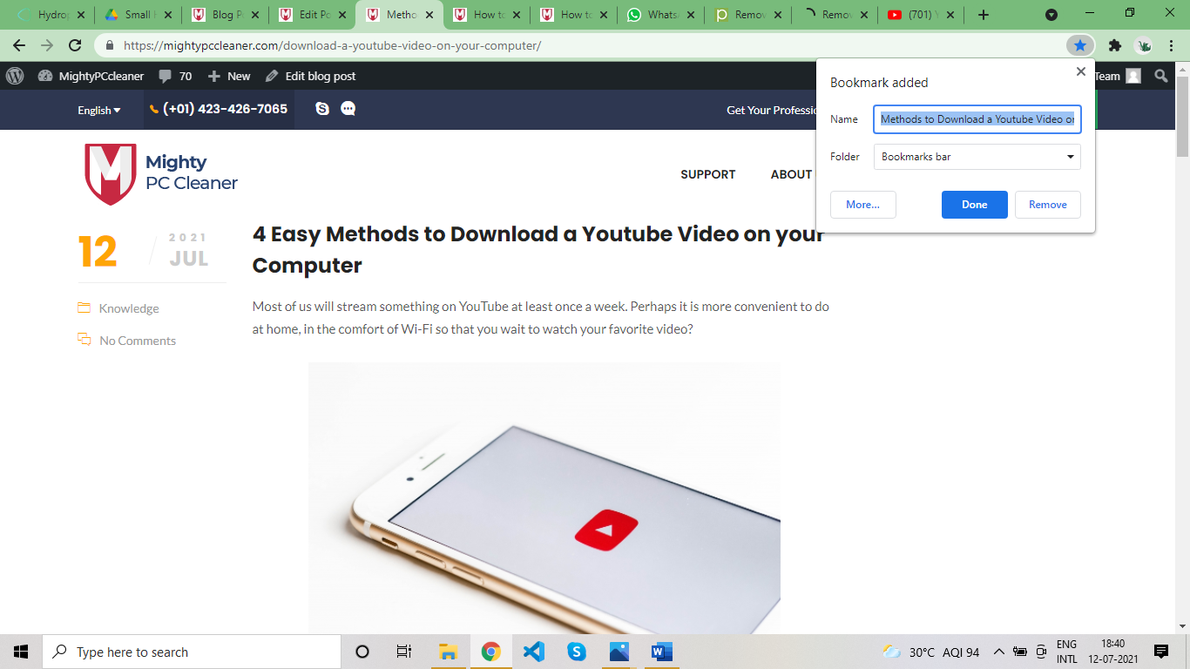
Task: Open a new tab with the plus icon
Action: 984,15
